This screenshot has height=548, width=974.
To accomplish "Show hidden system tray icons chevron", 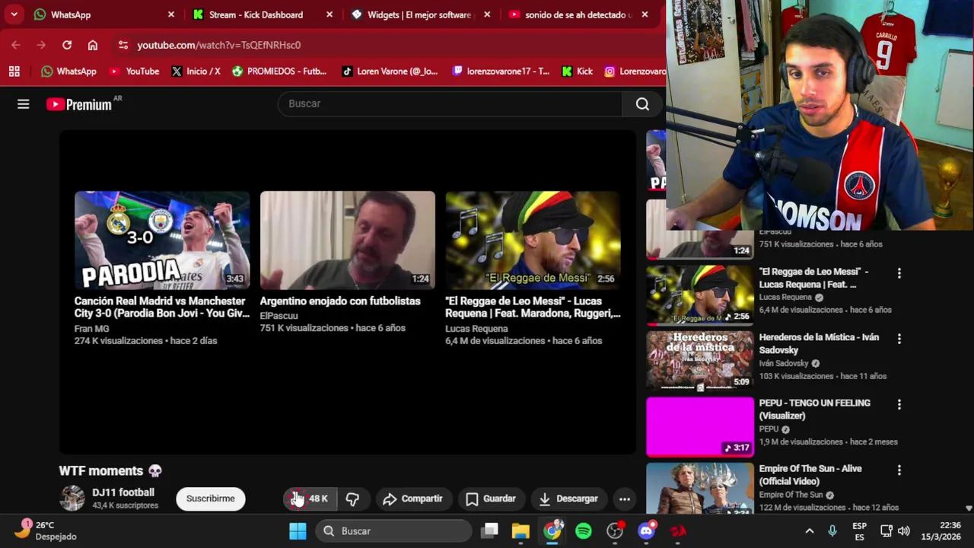I will pos(810,530).
